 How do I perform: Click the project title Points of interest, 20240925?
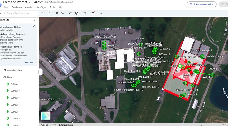tap(23, 2)
